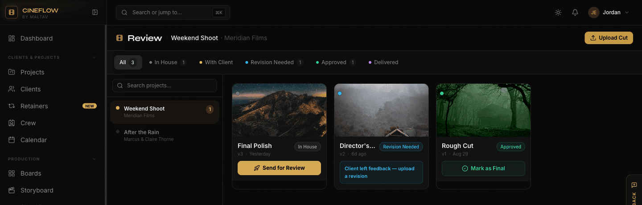Select the In House filter tab
The width and height of the screenshot is (642, 205).
168,62
